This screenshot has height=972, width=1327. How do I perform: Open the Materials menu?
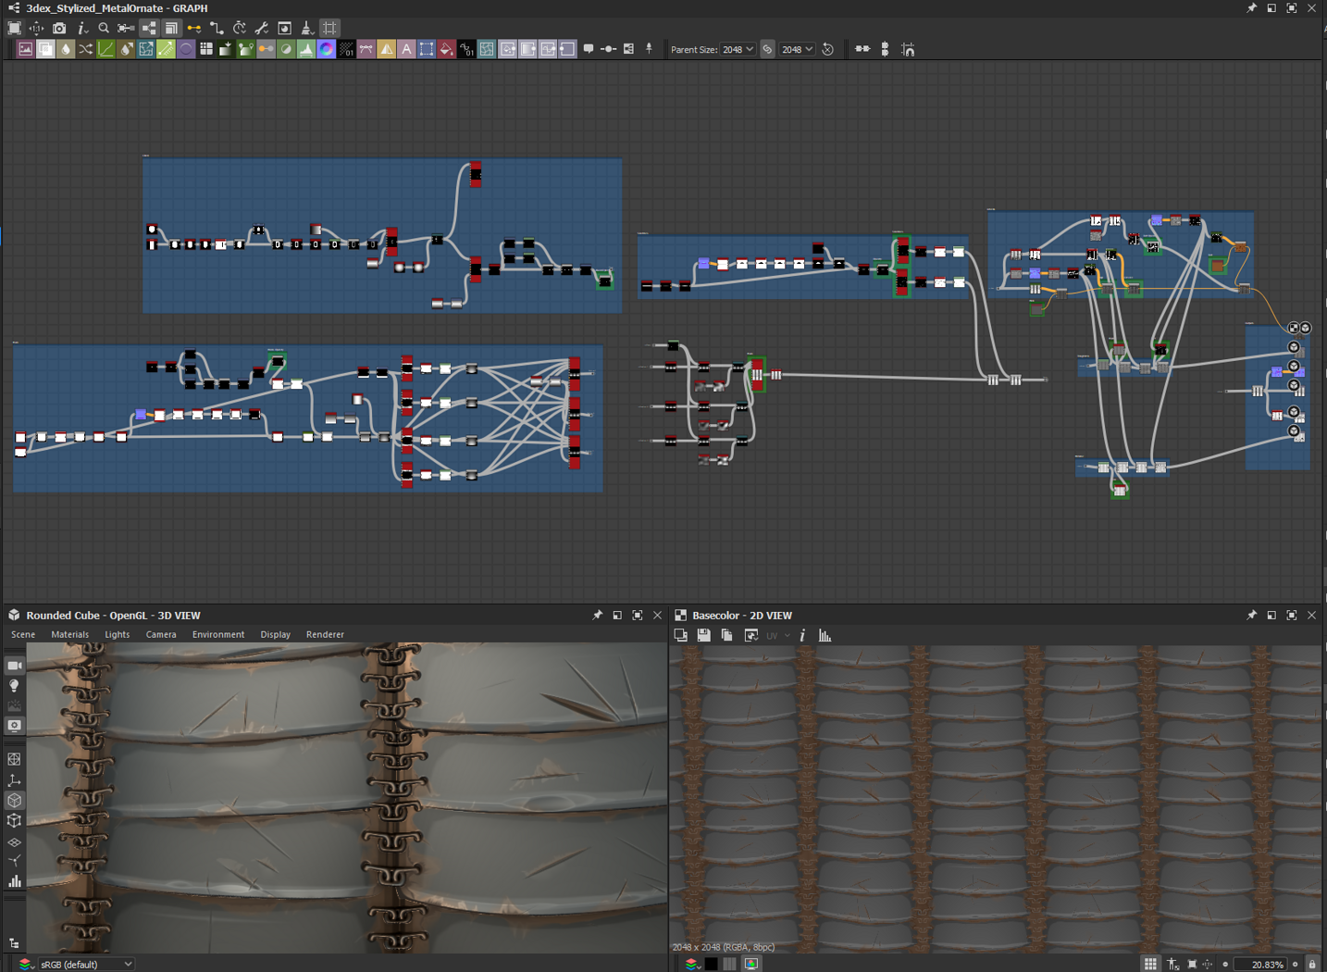(x=70, y=635)
